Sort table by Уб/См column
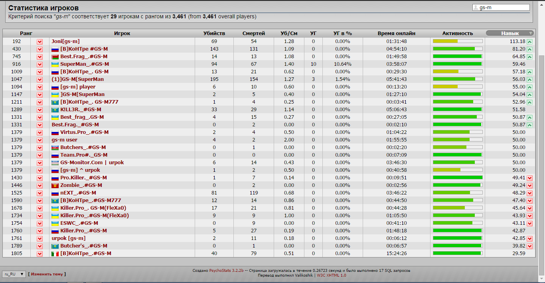Viewport: 545px width, 283px height. pyautogui.click(x=289, y=33)
